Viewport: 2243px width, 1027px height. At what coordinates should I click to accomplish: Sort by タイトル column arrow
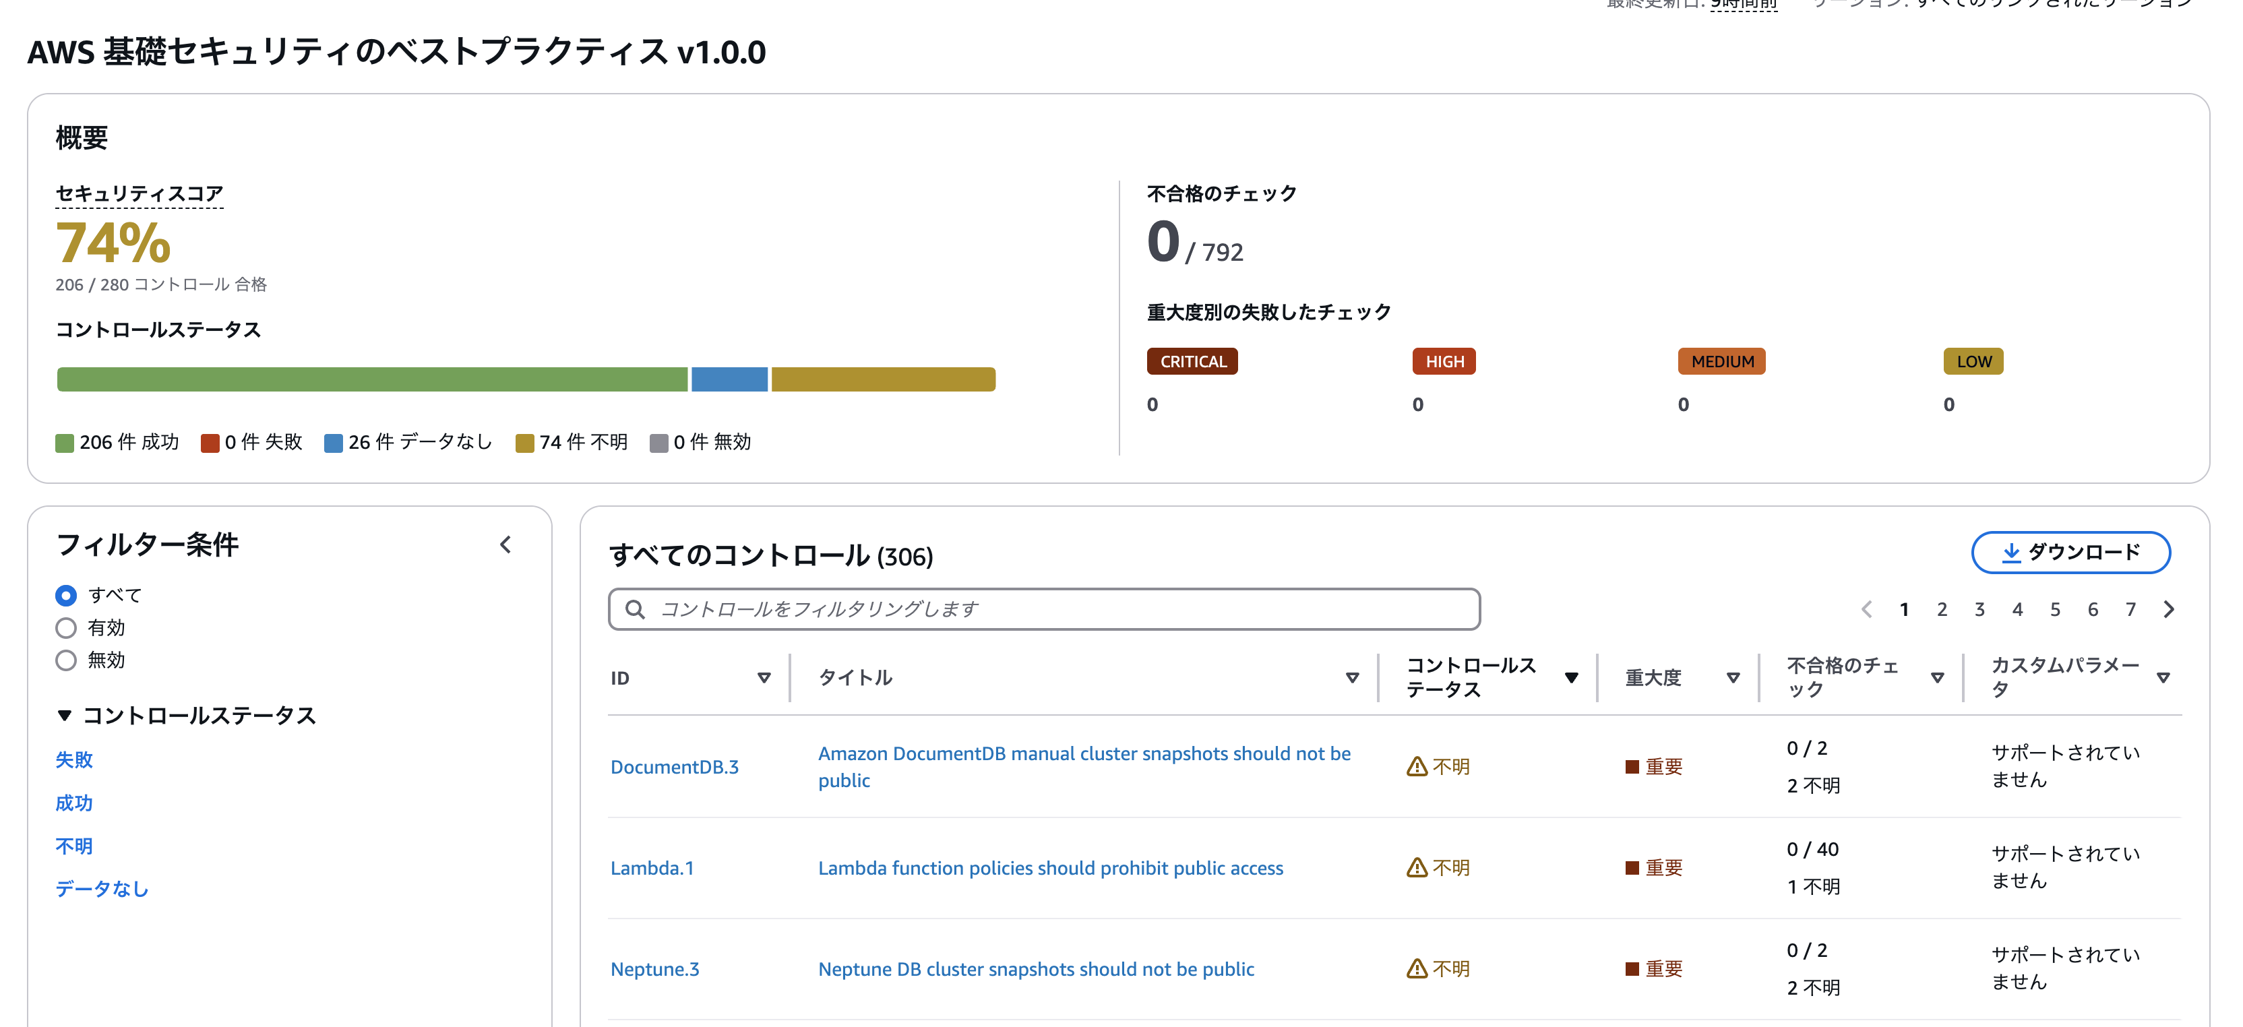coord(1352,678)
